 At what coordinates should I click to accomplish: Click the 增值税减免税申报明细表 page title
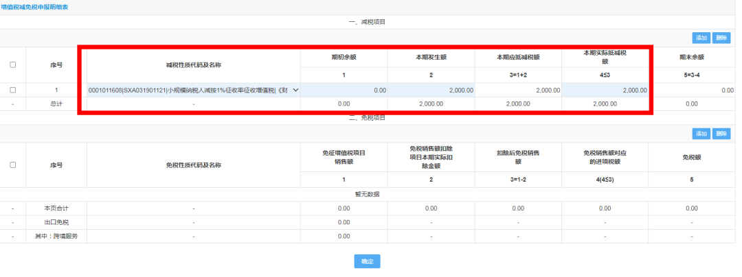[x=34, y=7]
